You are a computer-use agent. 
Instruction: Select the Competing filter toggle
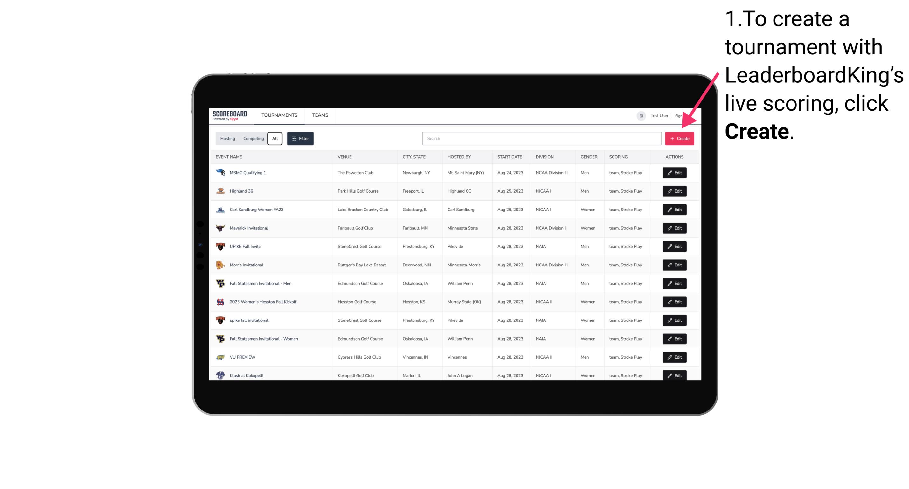click(x=253, y=139)
